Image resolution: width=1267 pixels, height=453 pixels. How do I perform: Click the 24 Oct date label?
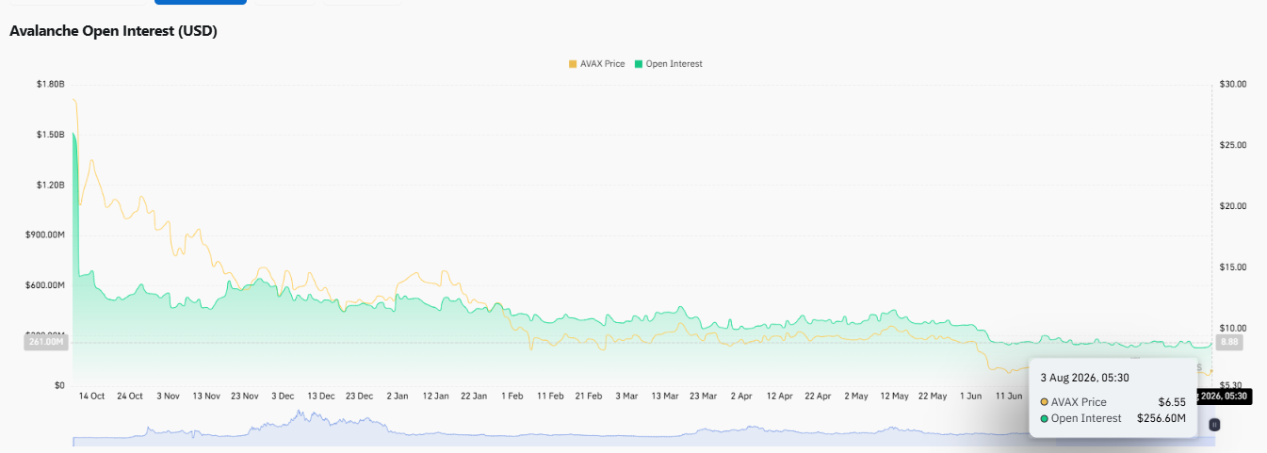tap(128, 396)
